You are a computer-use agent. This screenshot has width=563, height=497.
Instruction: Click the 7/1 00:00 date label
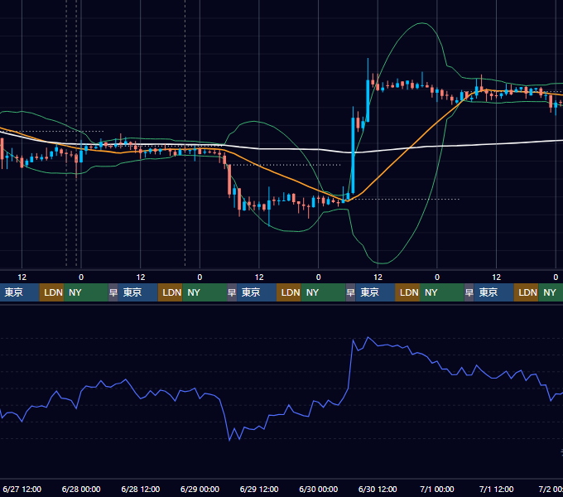[x=437, y=489]
